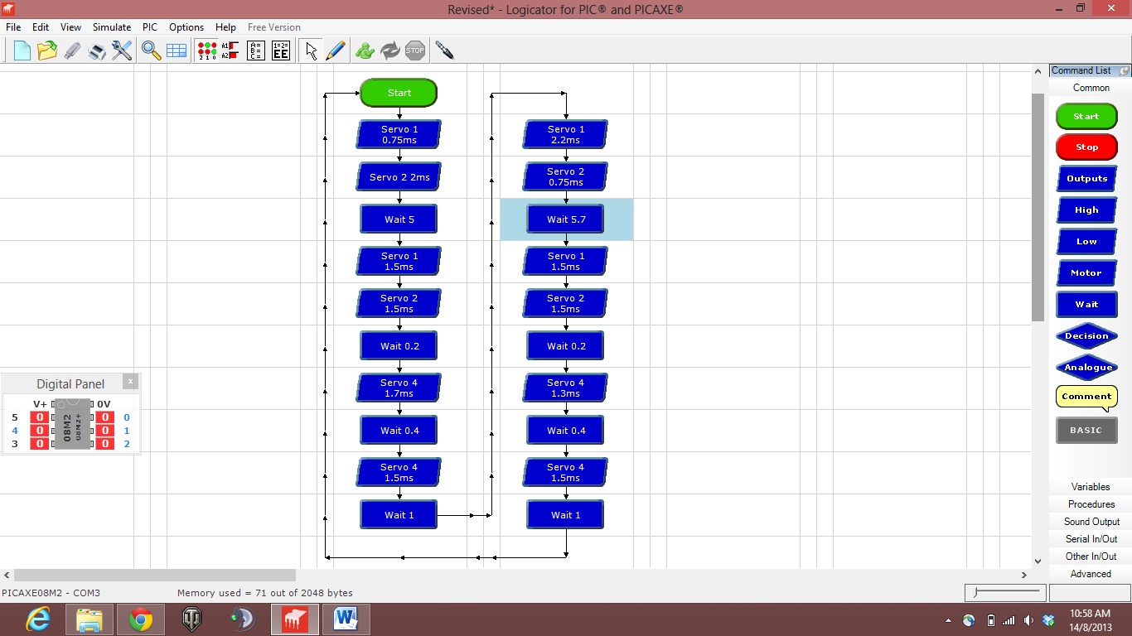Open the Options menu
The height and width of the screenshot is (636, 1132).
point(186,27)
